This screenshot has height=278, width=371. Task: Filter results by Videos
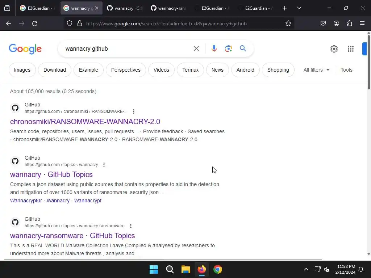click(x=161, y=70)
